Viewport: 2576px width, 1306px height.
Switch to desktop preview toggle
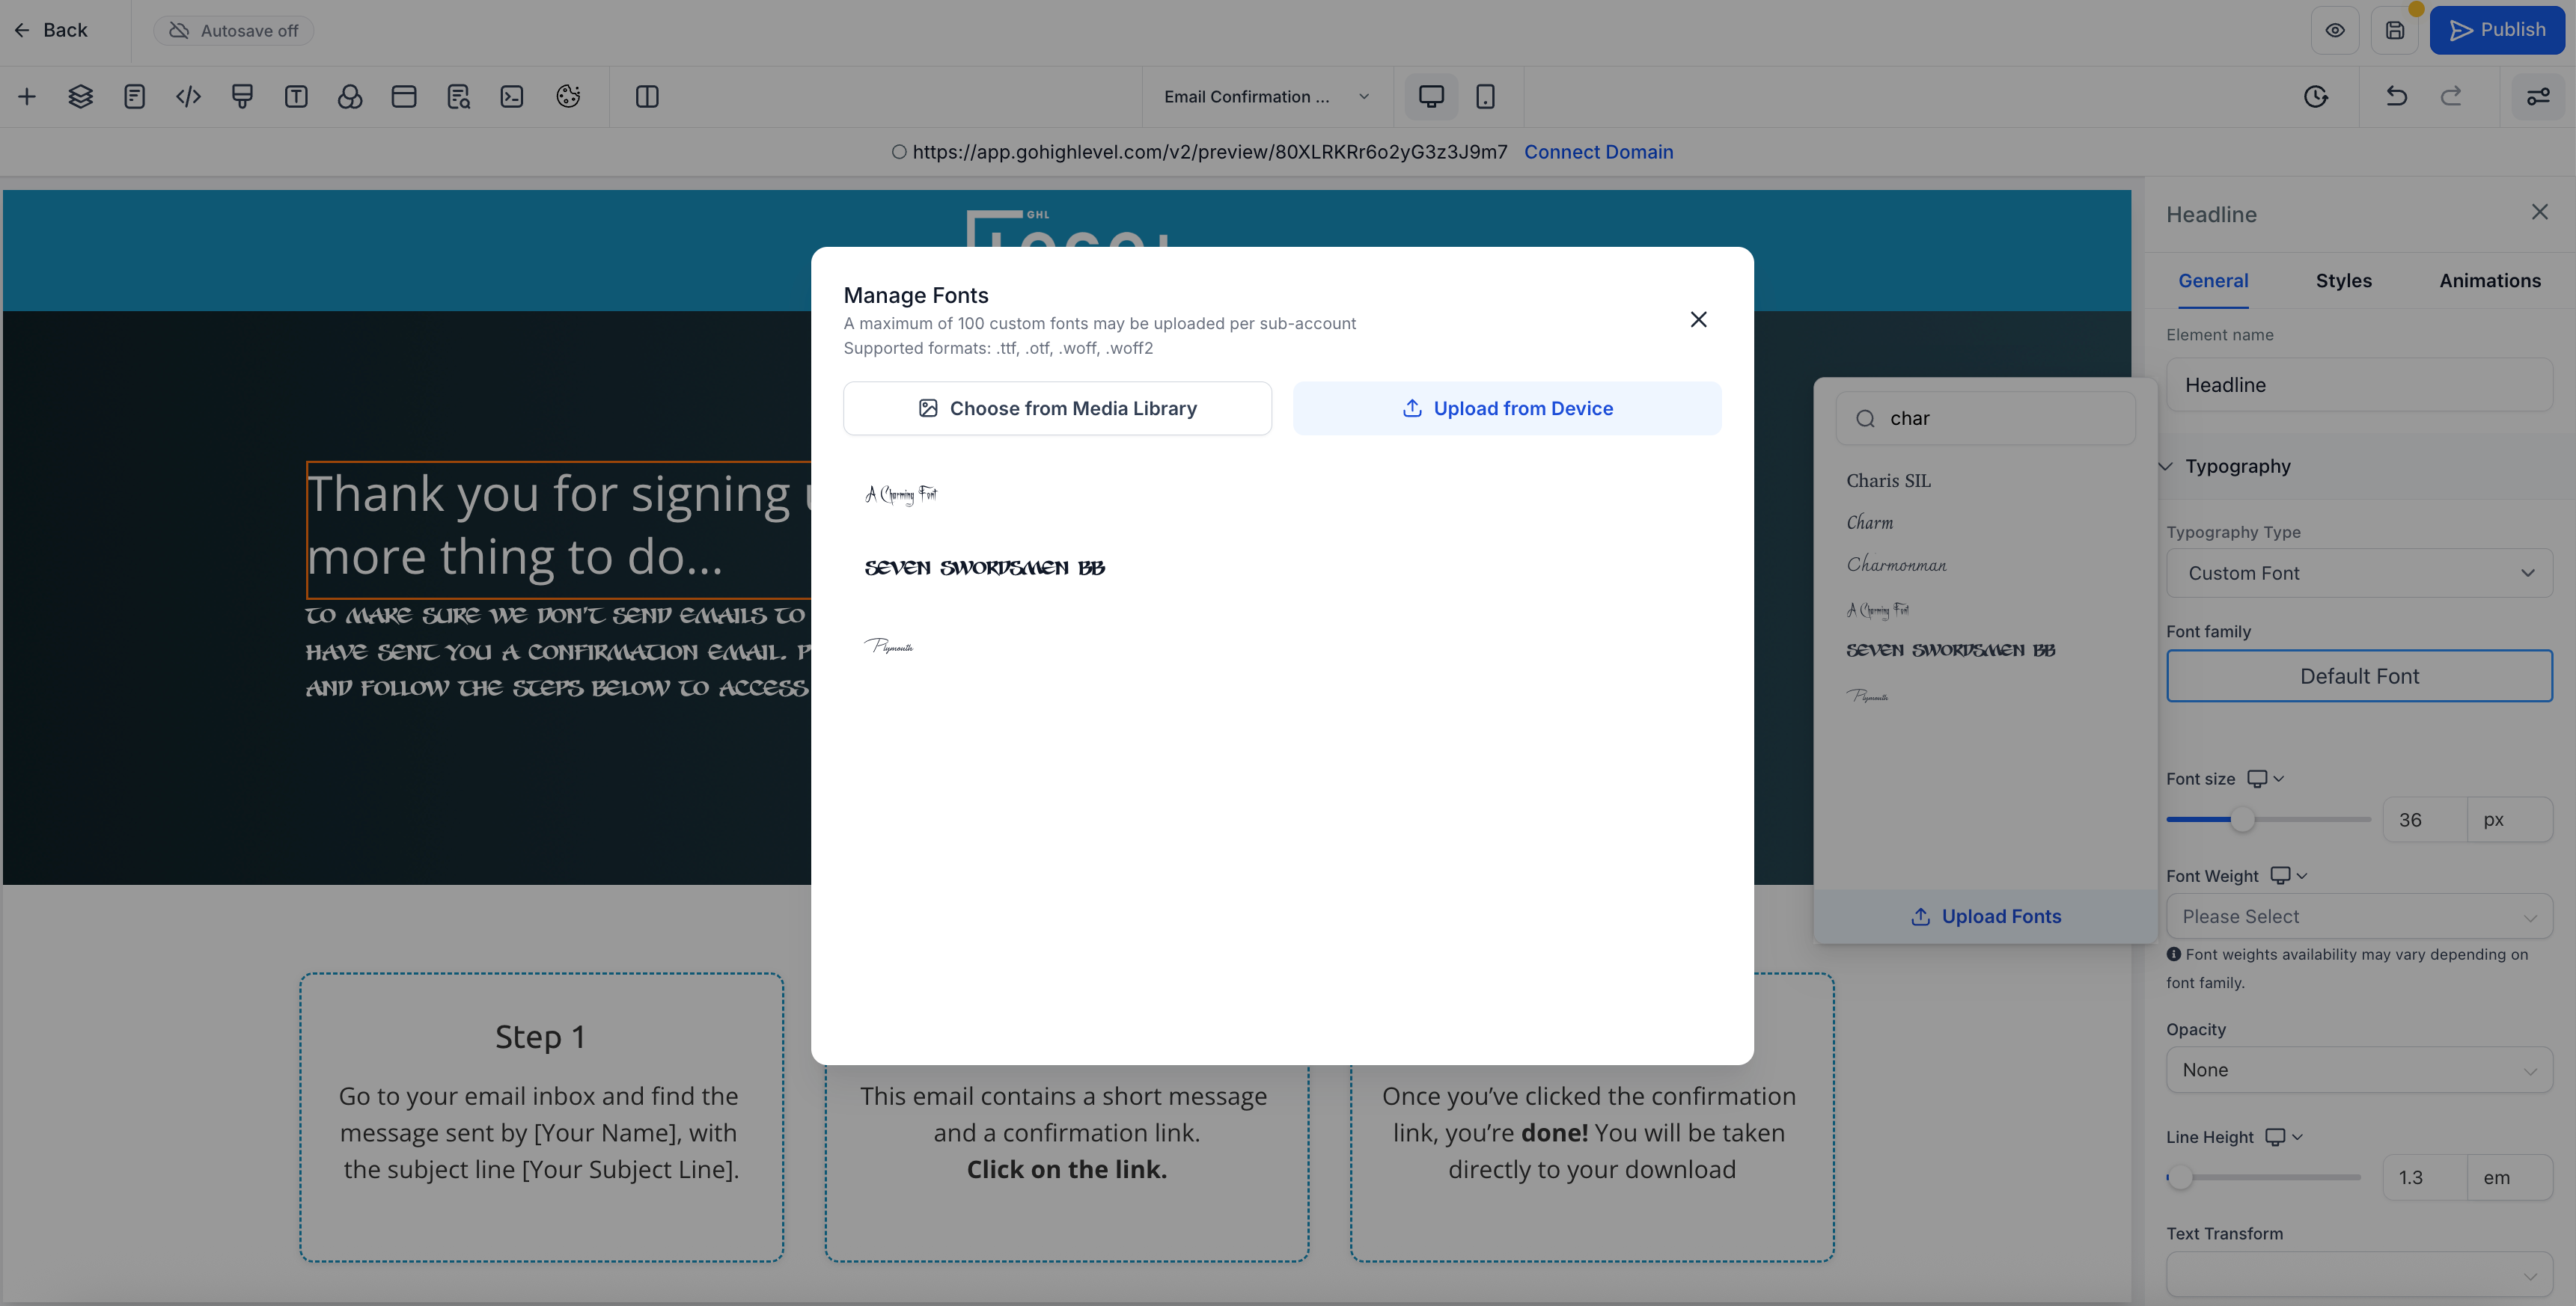[x=1430, y=96]
